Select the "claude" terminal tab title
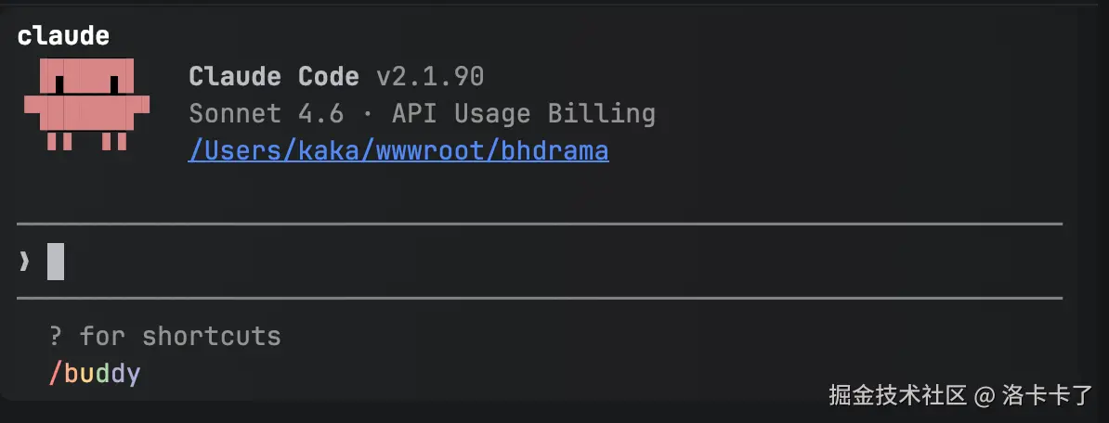 click(x=63, y=36)
